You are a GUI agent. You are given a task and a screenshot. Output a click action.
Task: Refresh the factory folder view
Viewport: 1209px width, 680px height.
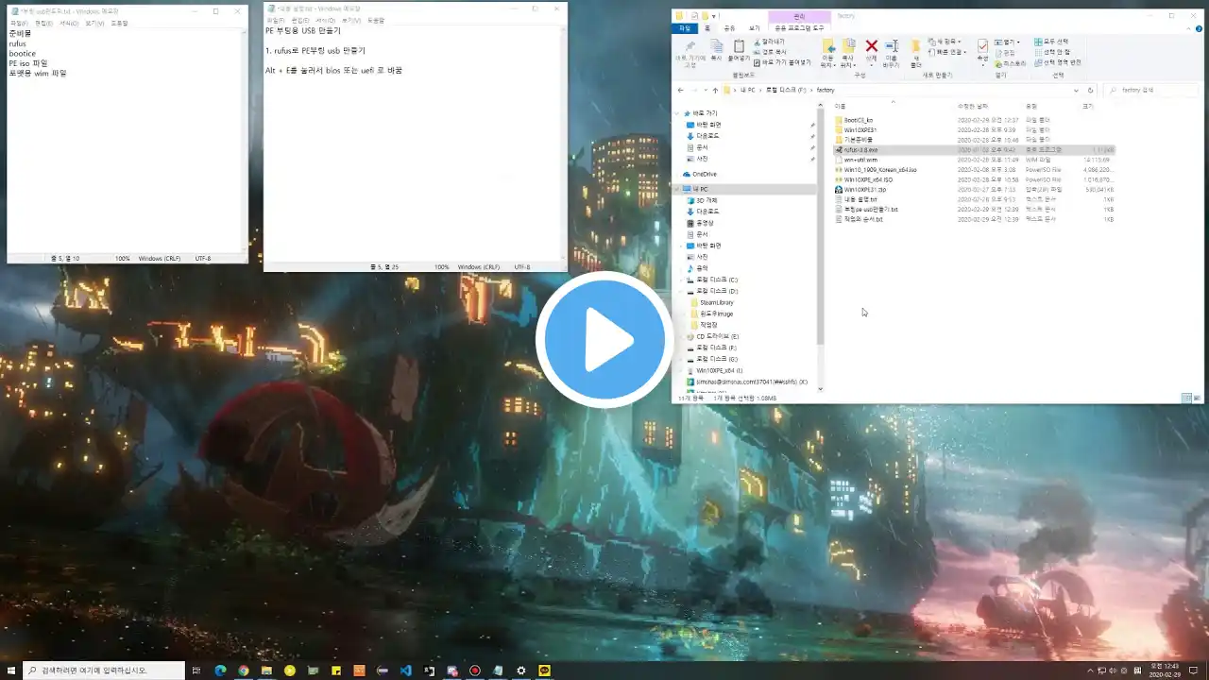[x=1090, y=90]
